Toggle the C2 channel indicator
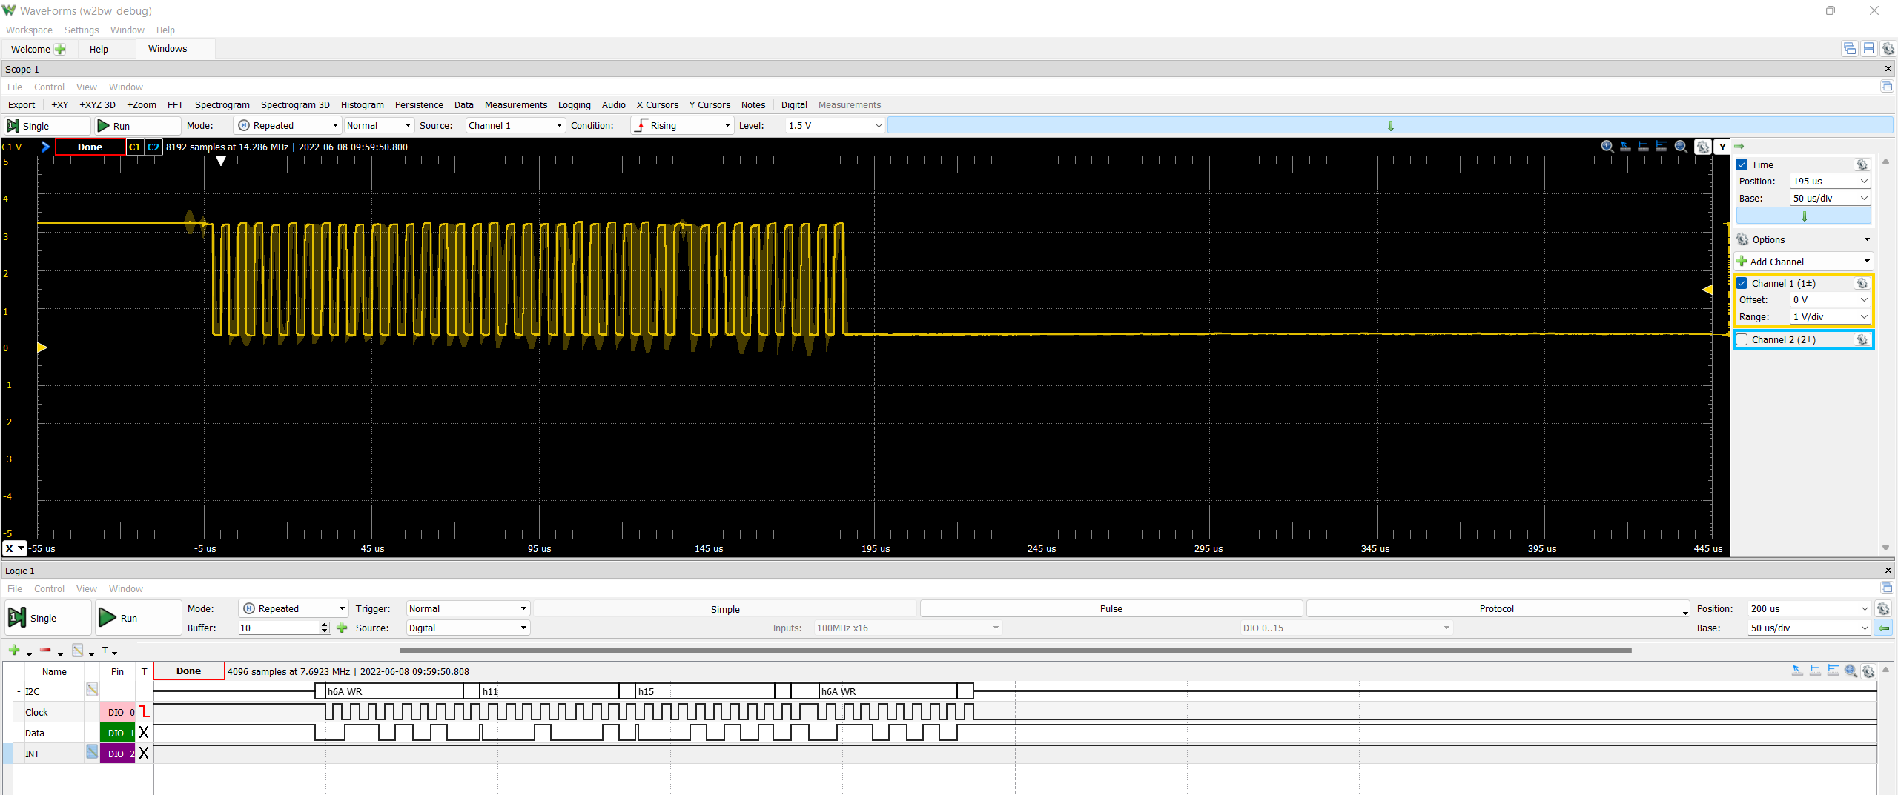The width and height of the screenshot is (1898, 795). point(153,147)
